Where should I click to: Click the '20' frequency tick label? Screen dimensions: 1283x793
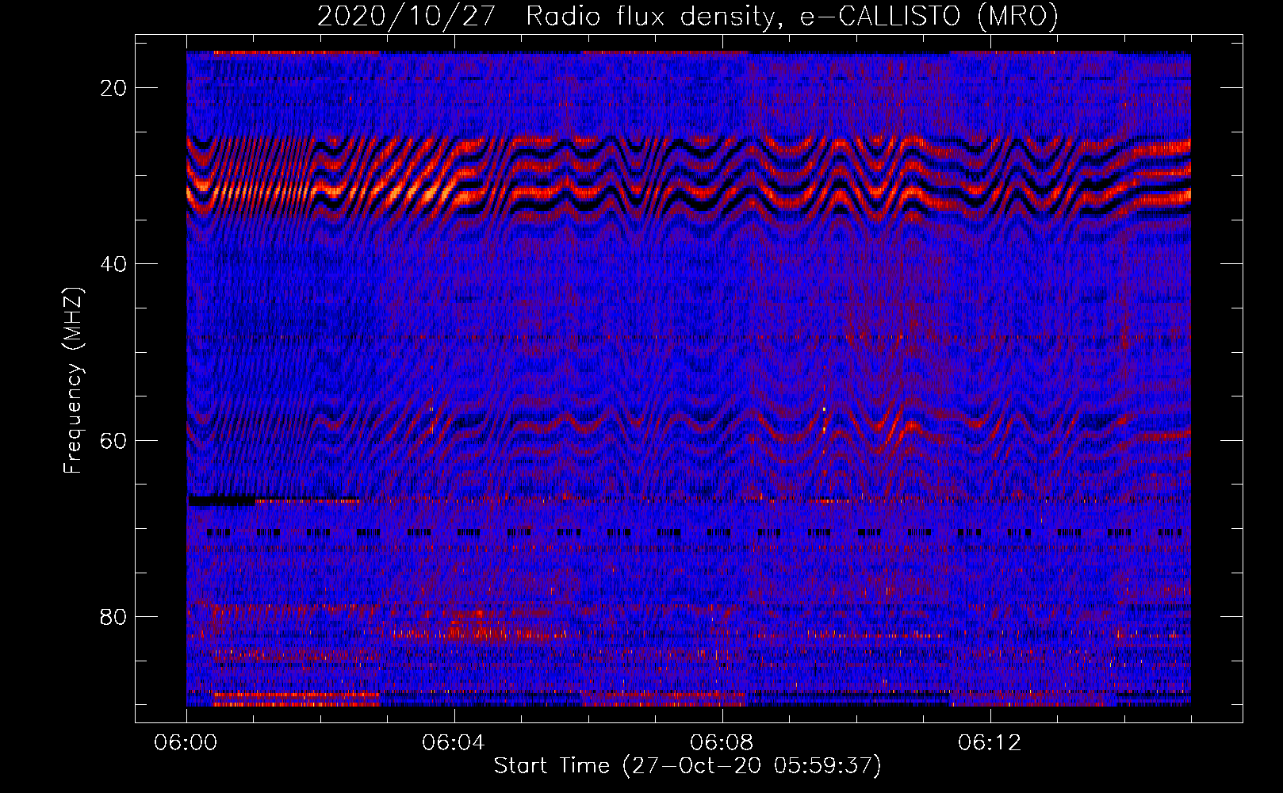pos(113,88)
